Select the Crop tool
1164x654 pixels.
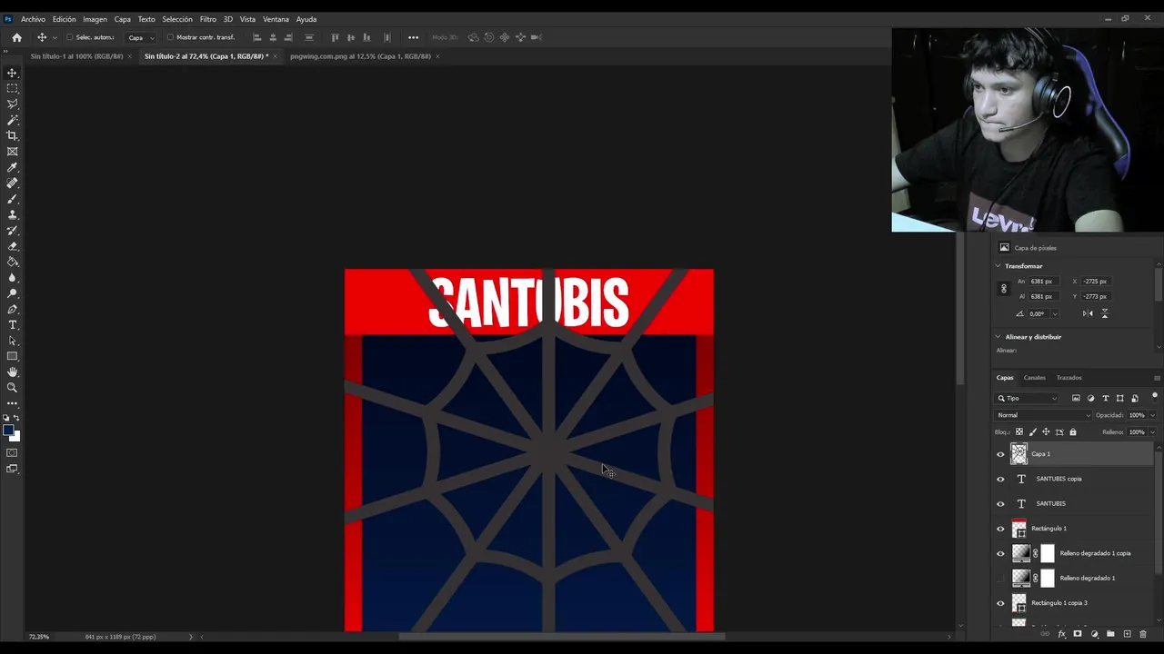click(x=12, y=135)
